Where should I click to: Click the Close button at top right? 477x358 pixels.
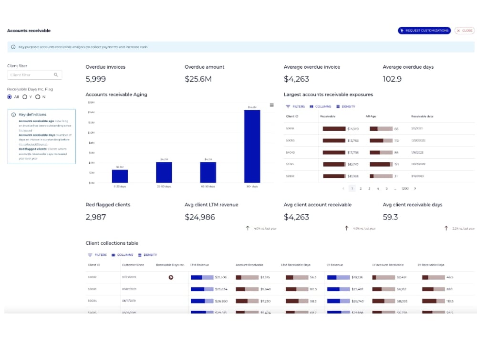click(x=465, y=30)
